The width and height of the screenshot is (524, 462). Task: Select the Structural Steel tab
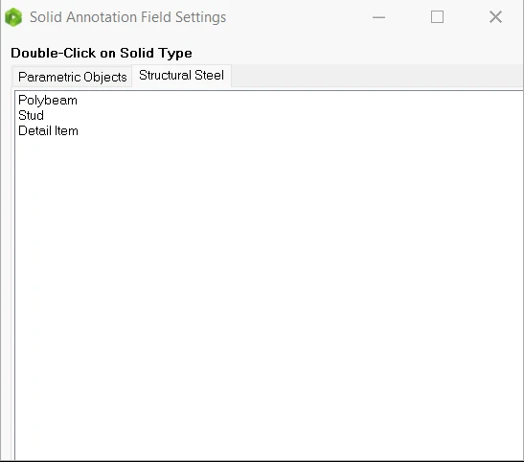[x=181, y=76]
